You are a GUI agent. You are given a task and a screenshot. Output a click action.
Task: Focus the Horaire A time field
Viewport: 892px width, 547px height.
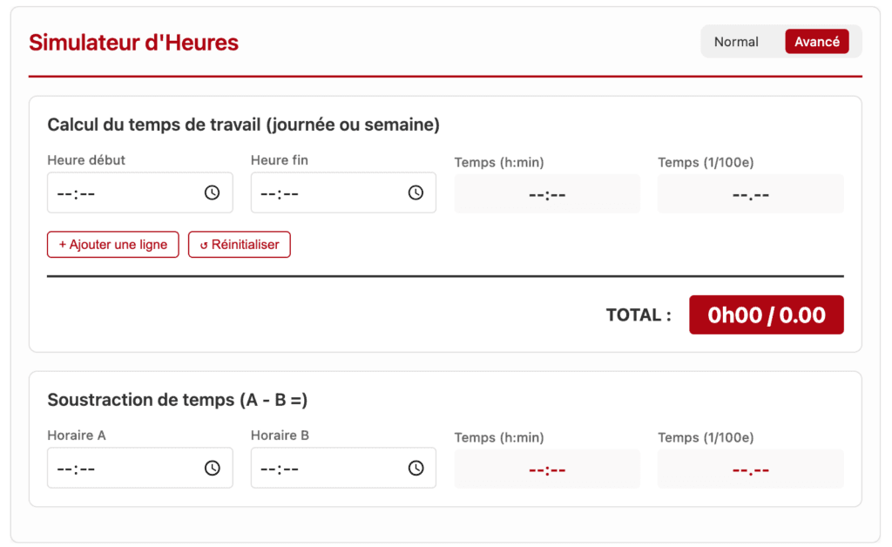point(122,468)
